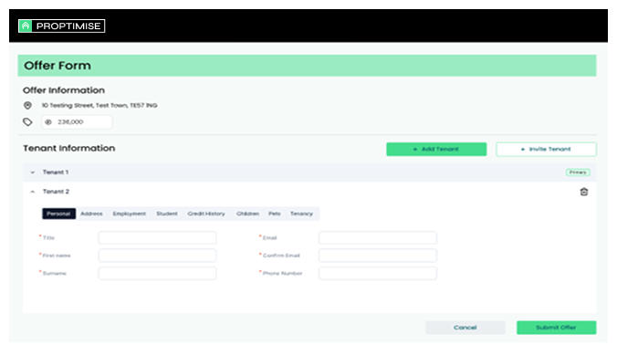The width and height of the screenshot is (617, 345).
Task: Click the Tenant 2 row label
Action: [x=56, y=192]
